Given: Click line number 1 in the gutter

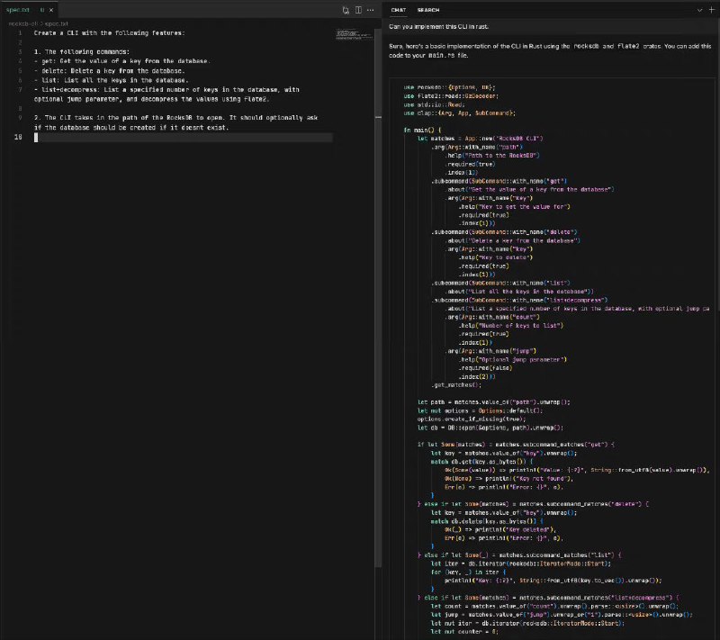Looking at the screenshot, I should [19, 32].
